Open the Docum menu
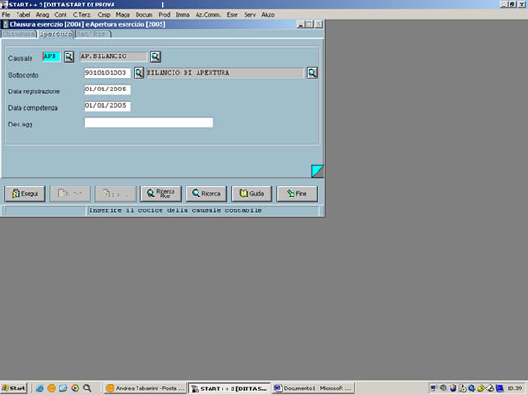This screenshot has height=395, width=528. coord(144,15)
